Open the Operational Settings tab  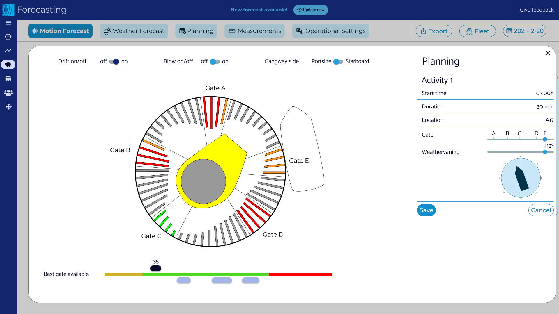[330, 31]
